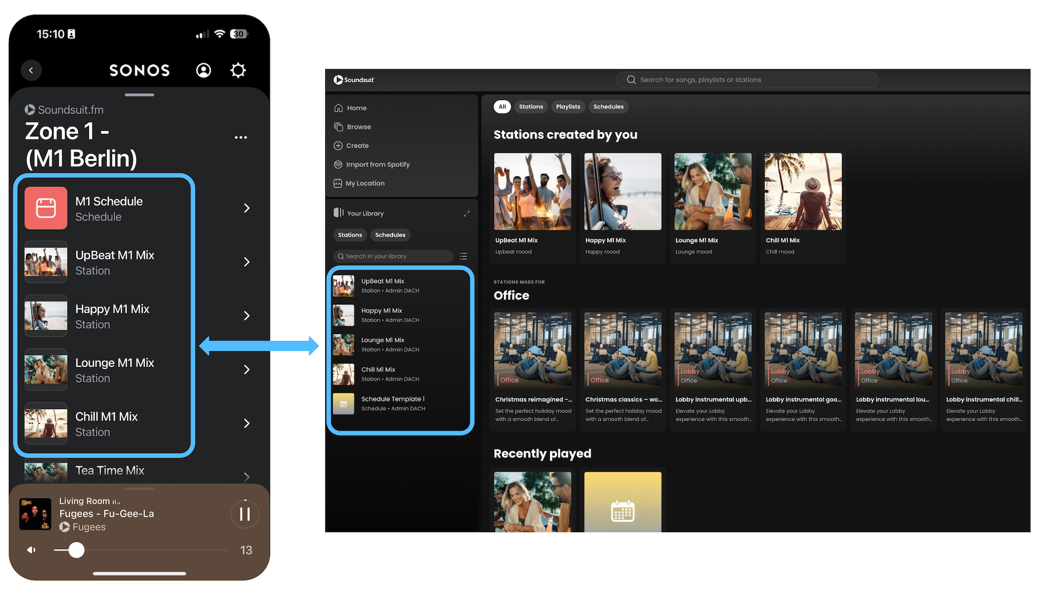1039x594 pixels.
Task: Open Lounge M1 Mix station card
Action: (713, 205)
